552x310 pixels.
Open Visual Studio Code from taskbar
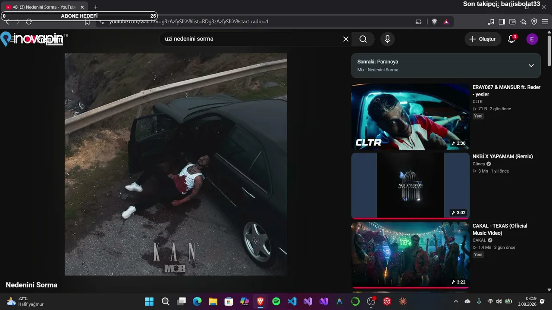292,301
